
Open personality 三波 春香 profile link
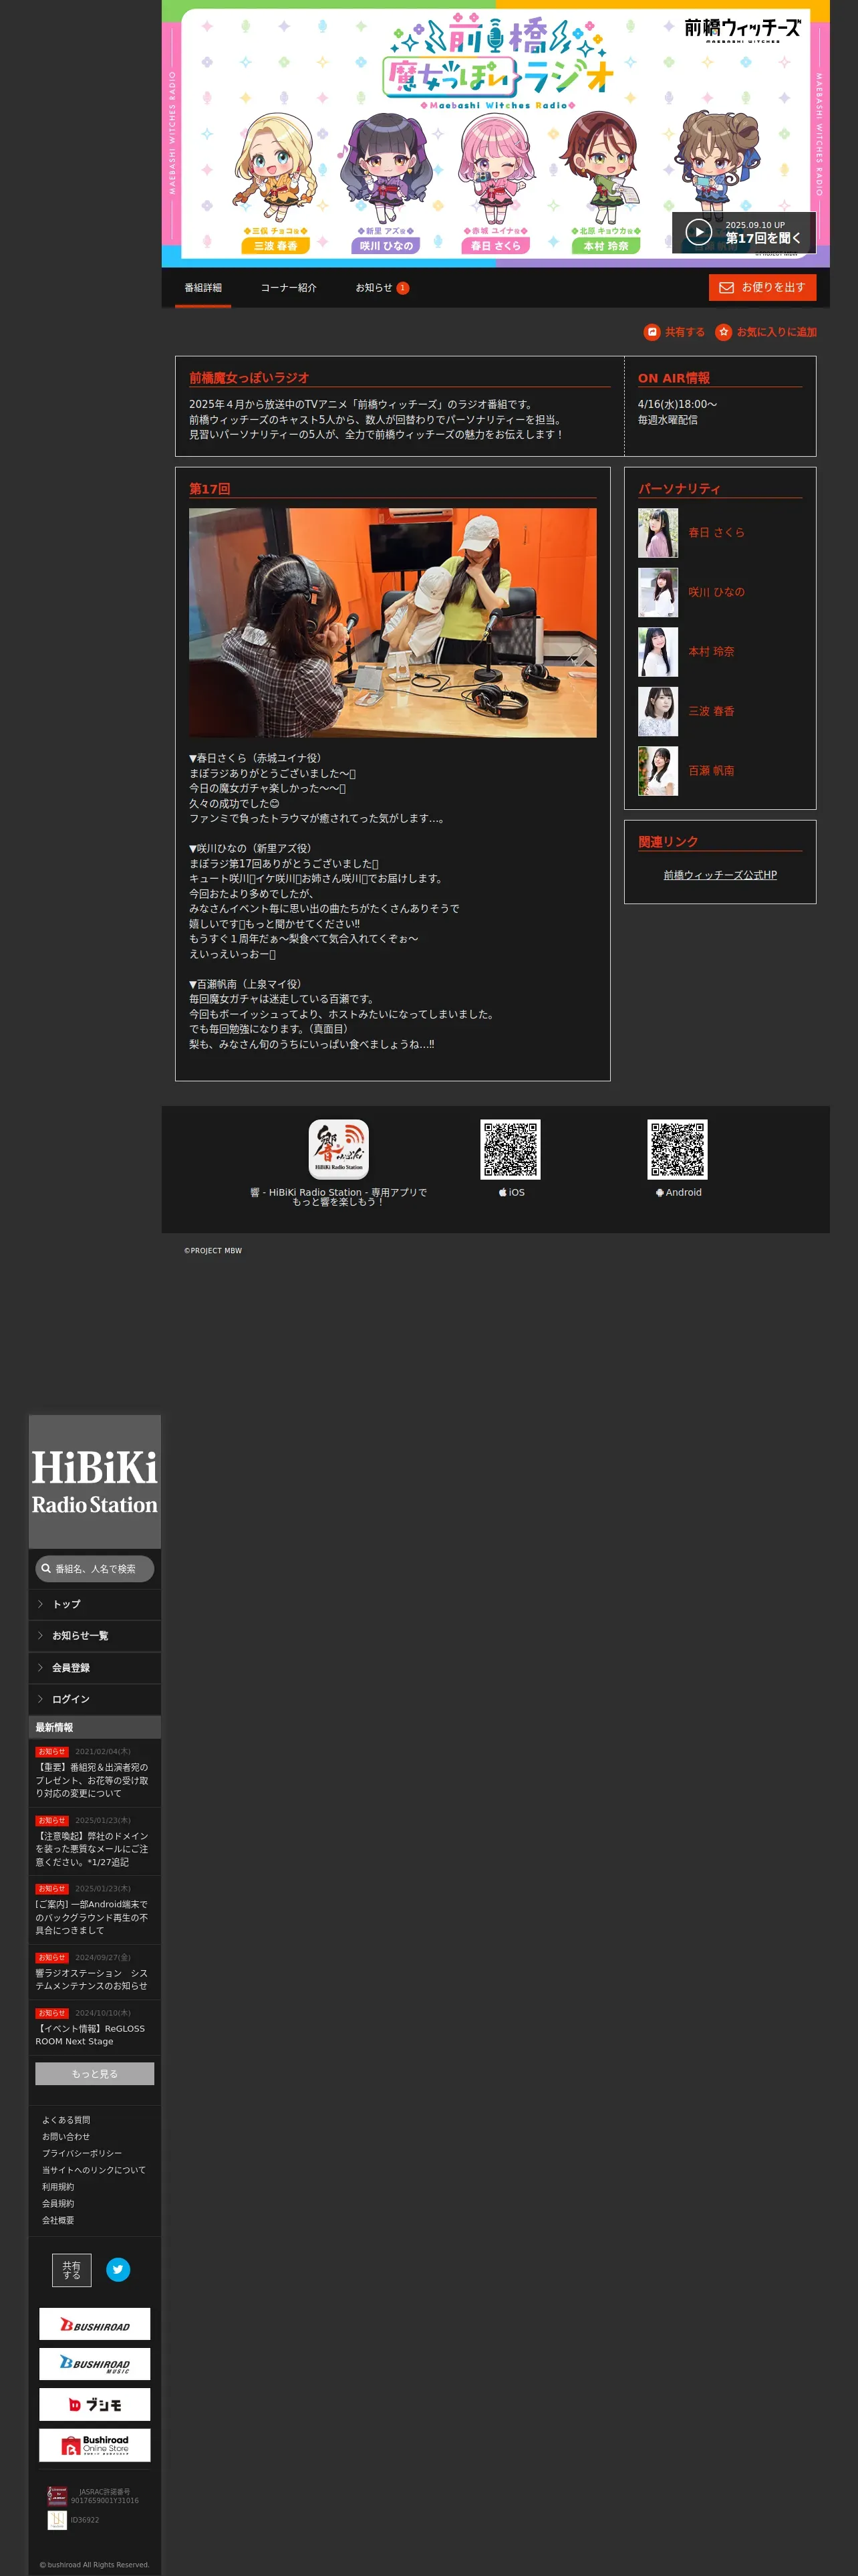(x=711, y=712)
